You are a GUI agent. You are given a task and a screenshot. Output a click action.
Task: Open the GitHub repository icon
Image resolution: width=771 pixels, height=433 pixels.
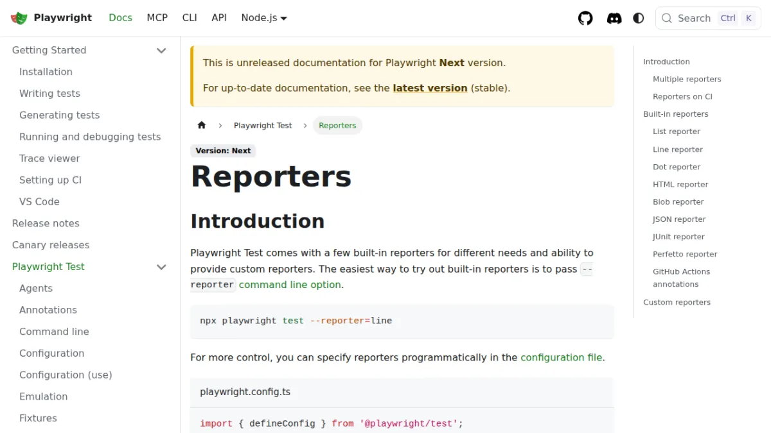point(585,18)
